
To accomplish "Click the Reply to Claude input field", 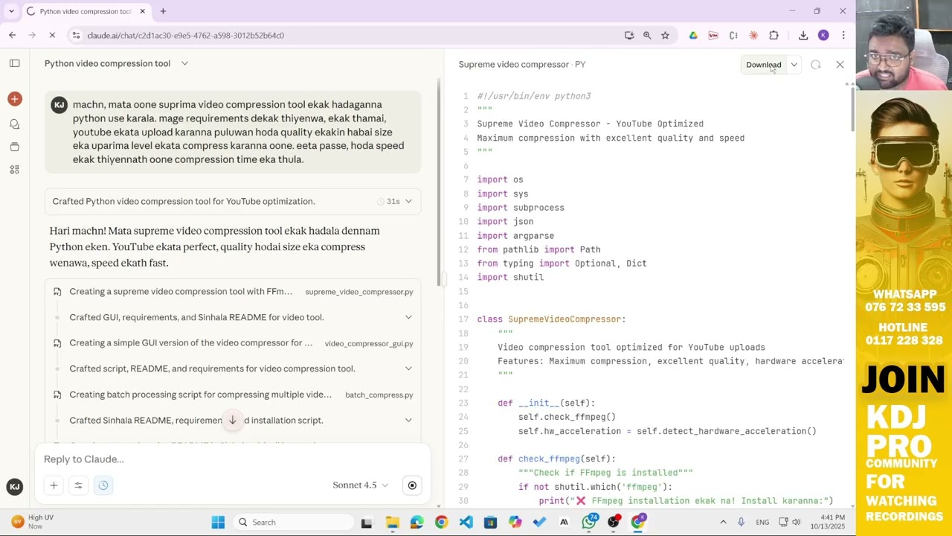I will tap(232, 459).
